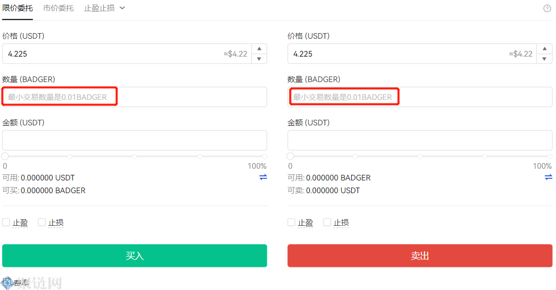The height and width of the screenshot is (290, 556).
Task: Focus buy-side 金额 (USDT) amount field
Action: 135,140
